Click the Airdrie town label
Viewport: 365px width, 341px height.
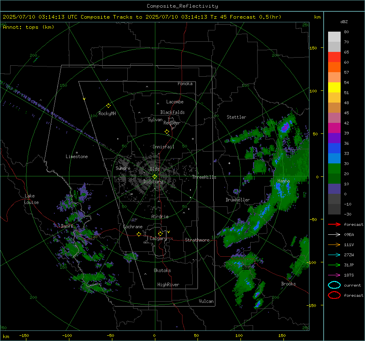pyautogui.click(x=160, y=217)
